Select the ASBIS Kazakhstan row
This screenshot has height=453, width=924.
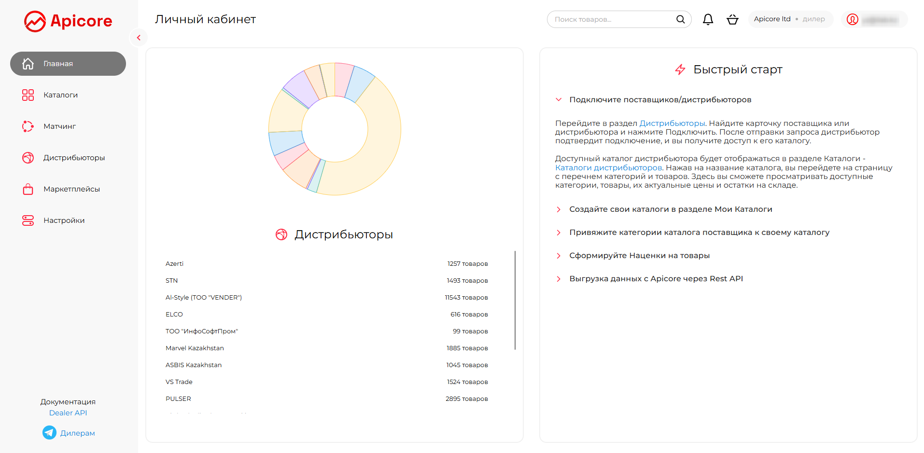(x=327, y=365)
